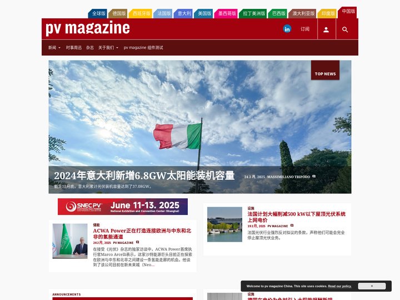400x300 pixels.
Task: Click Read our policy link
Action: click(339, 286)
